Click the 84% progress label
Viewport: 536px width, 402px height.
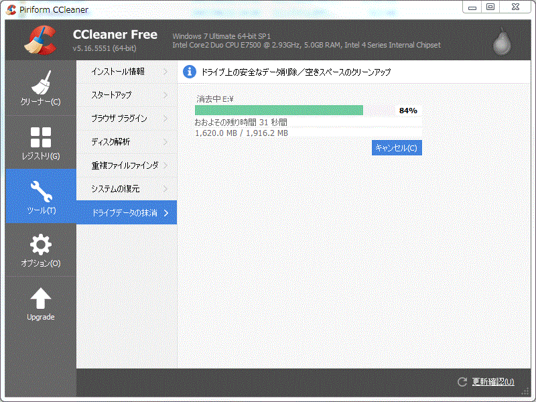coord(408,111)
